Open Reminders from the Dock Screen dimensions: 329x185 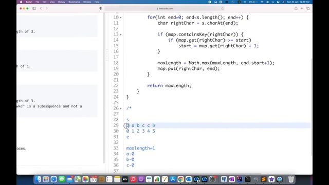tap(109, 179)
